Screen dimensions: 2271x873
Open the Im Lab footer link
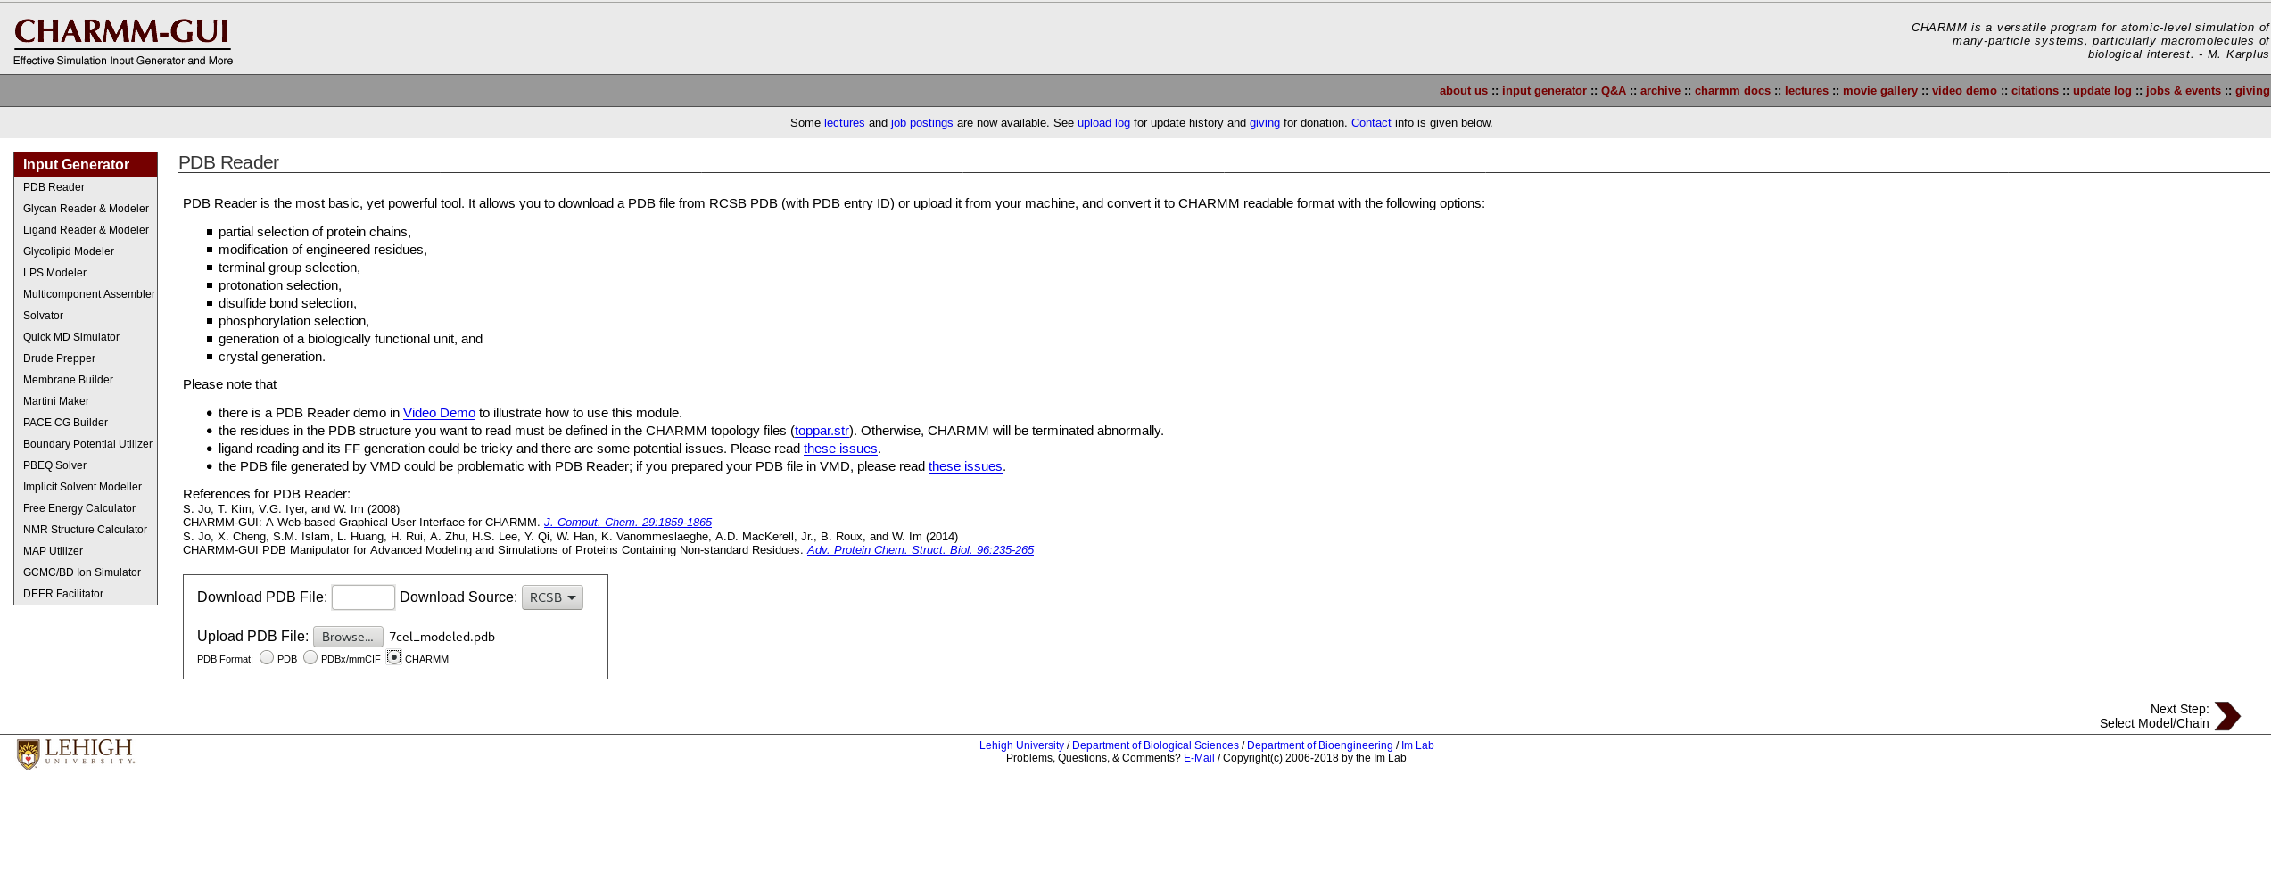(x=1417, y=745)
